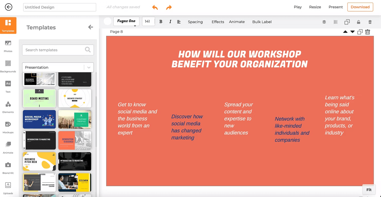Go back using the circled arrow icon

pos(8,7)
